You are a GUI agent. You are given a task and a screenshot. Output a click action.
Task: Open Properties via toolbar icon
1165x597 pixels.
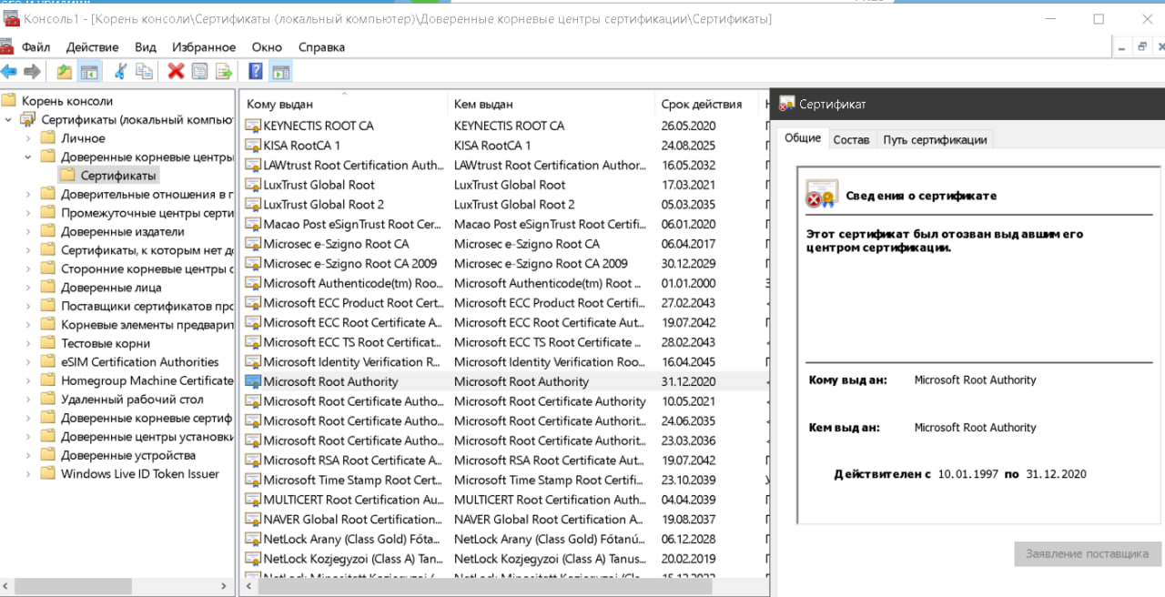(199, 72)
